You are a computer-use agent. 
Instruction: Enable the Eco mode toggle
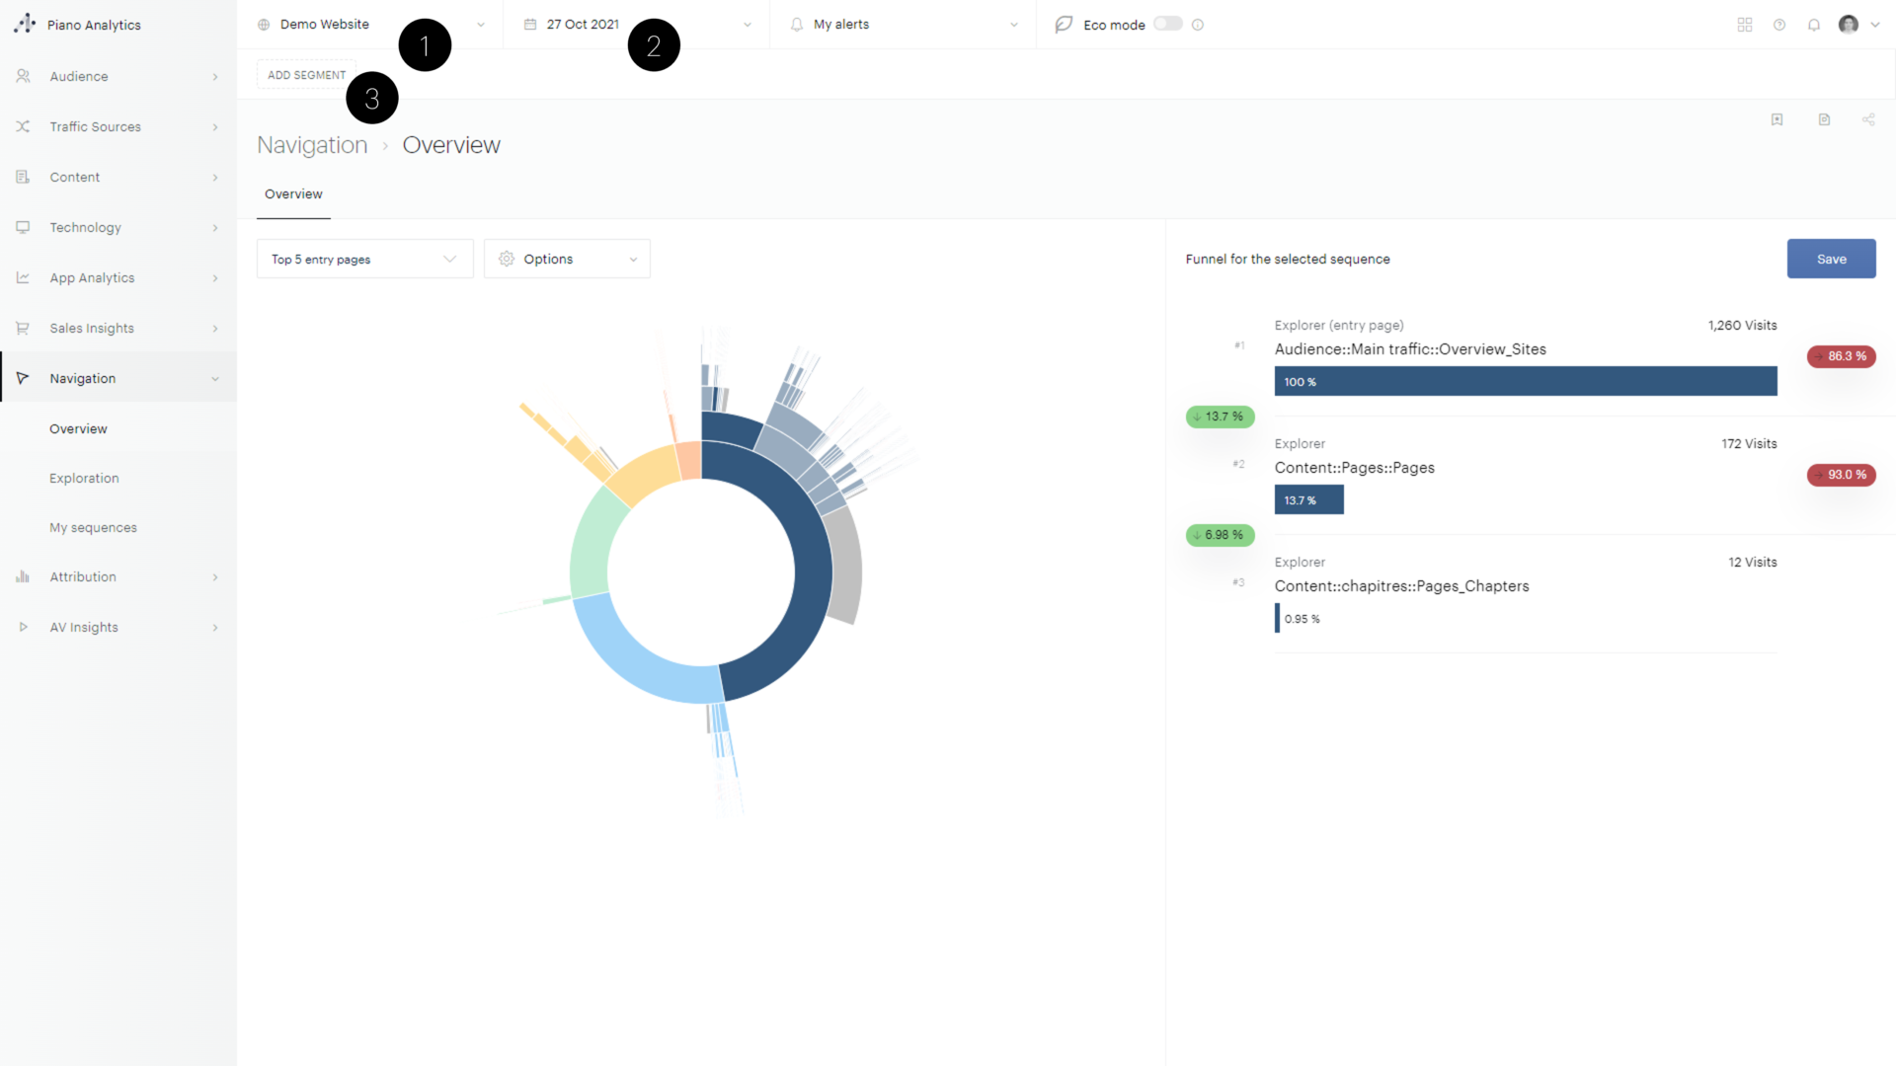click(1167, 24)
